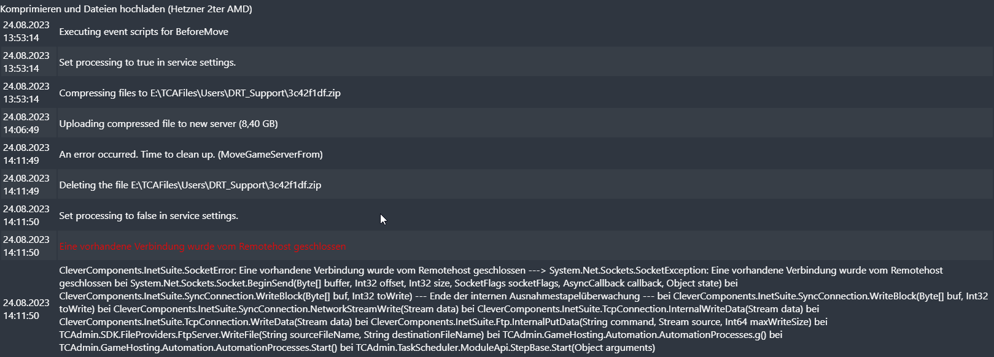Click the 'Komprimieren und Dateien hochladen' title

126,9
